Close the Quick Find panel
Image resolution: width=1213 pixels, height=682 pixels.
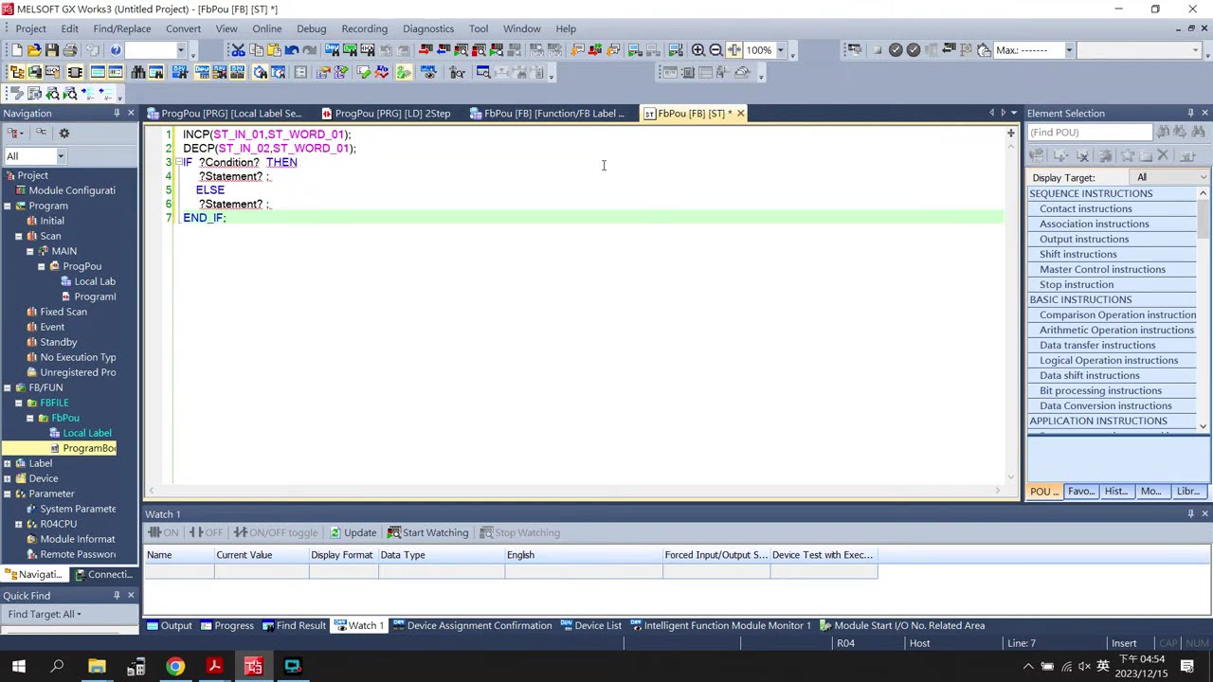tap(131, 596)
